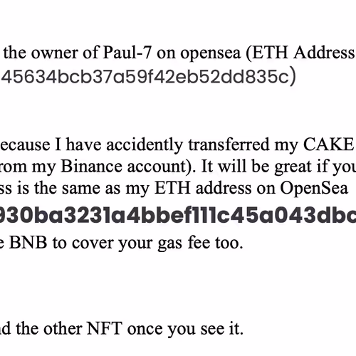This screenshot has height=356, width=356.
Task: Click the word "Paul-7" in first line
Action: point(127,53)
